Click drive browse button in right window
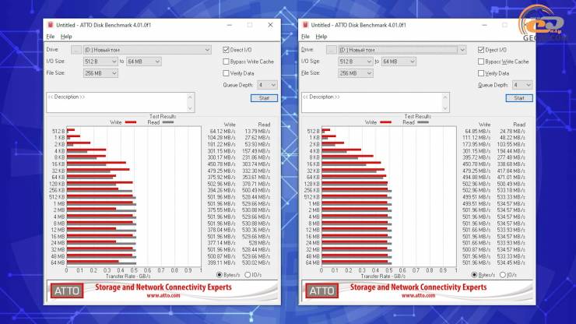Screen dimensions: 576x324 pyautogui.click(x=332, y=50)
